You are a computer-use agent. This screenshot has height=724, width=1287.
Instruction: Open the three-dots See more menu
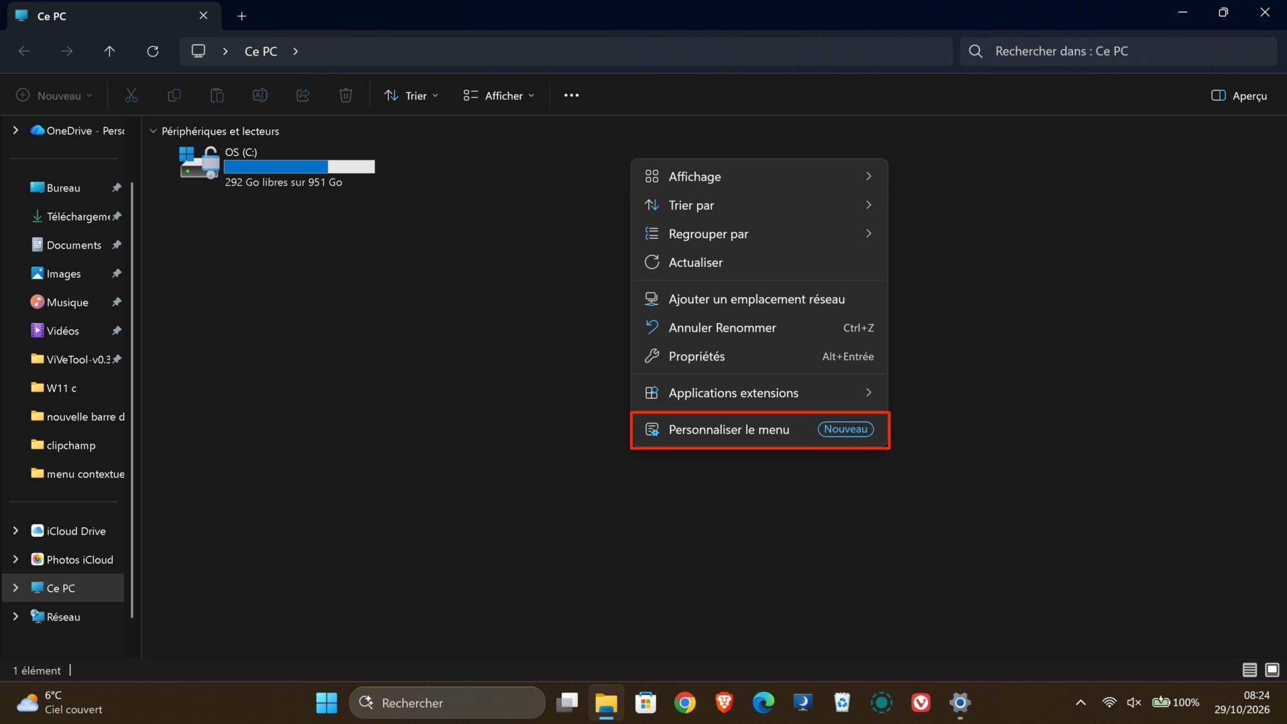[571, 96]
